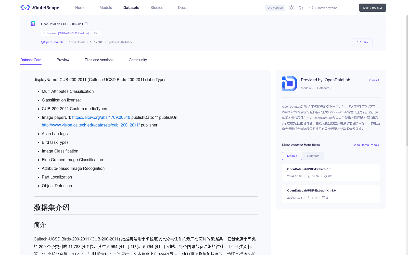Click the download icon showing 1.1k
This screenshot has width=408, height=255.
[309, 198]
